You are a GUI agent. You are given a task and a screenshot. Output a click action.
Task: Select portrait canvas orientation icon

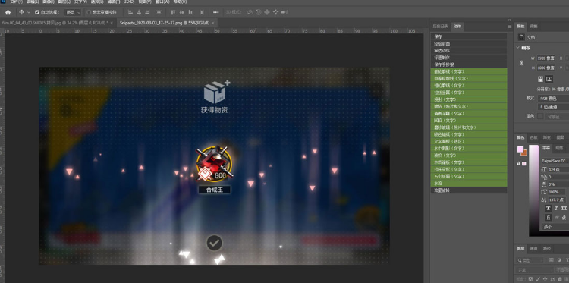pyautogui.click(x=540, y=79)
